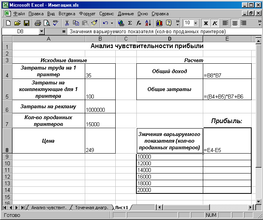This screenshot has height=220, width=263.
Task: Click the equals Edit Formula button
Action: (x=63, y=31)
